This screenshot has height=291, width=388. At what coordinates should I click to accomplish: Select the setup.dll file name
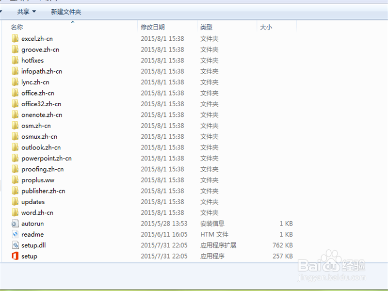click(33, 245)
